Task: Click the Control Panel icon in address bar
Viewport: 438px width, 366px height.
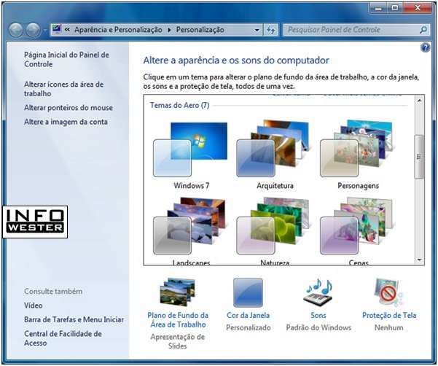Action: tap(57, 28)
